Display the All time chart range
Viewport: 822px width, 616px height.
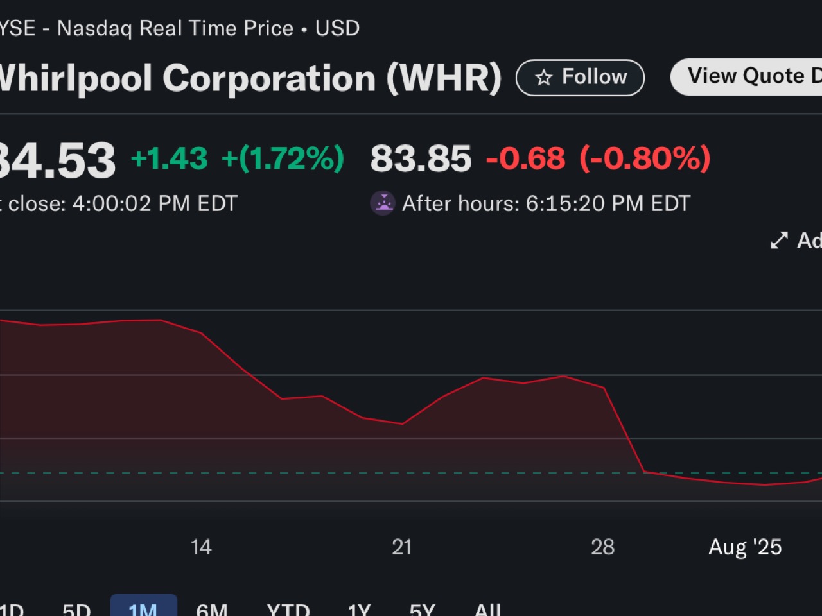pos(487,609)
